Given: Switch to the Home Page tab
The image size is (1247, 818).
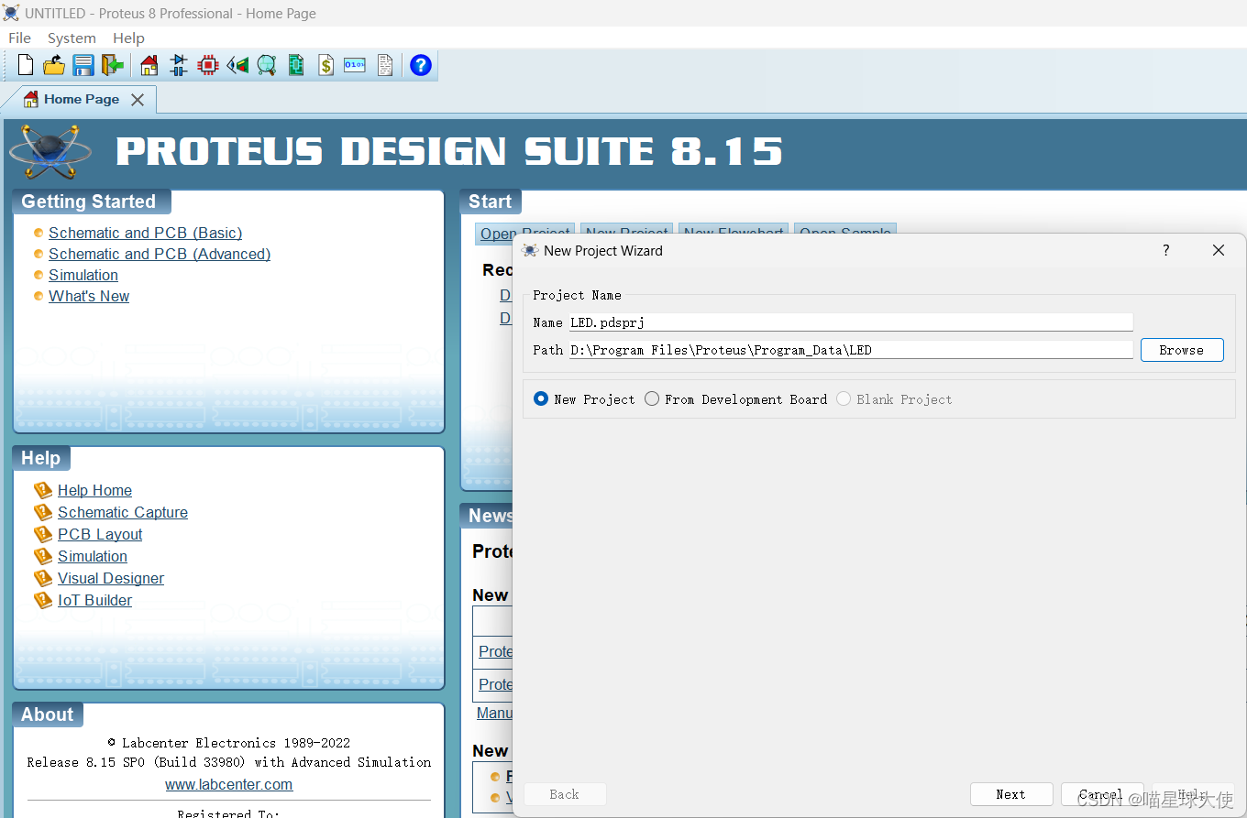Looking at the screenshot, I should click(84, 99).
